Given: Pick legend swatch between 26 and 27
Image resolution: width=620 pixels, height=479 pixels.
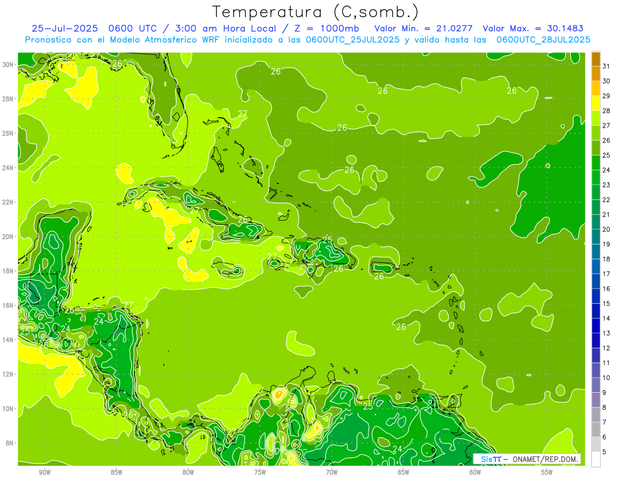Looking at the screenshot, I should [596, 133].
